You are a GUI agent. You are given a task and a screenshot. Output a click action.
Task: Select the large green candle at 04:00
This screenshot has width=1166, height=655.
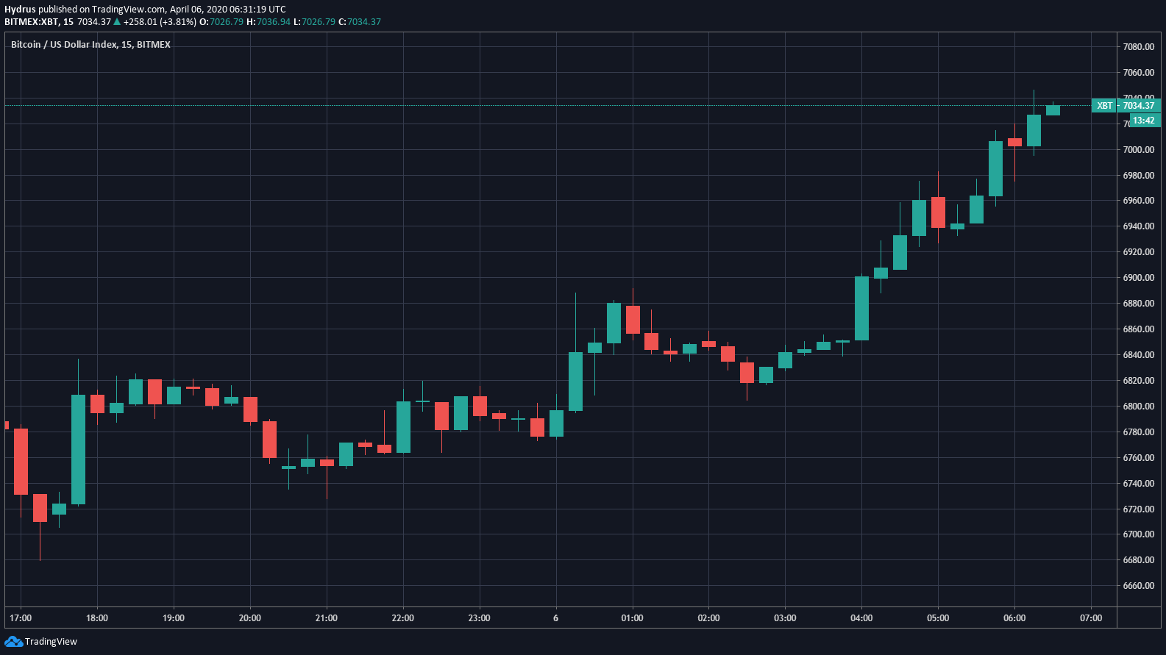tap(861, 308)
